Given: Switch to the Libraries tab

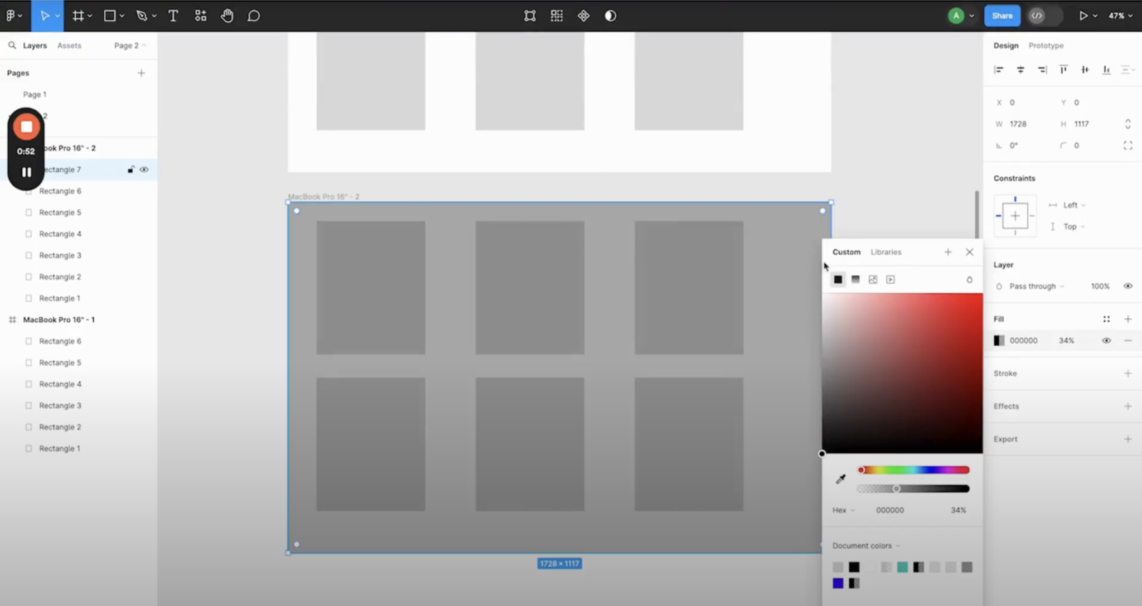Looking at the screenshot, I should pyautogui.click(x=885, y=251).
